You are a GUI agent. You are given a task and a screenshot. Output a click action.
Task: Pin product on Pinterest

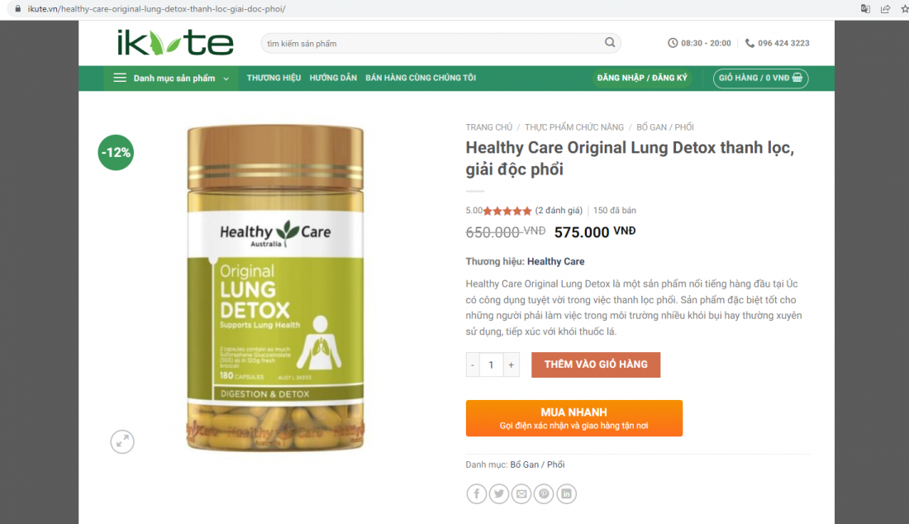544,494
